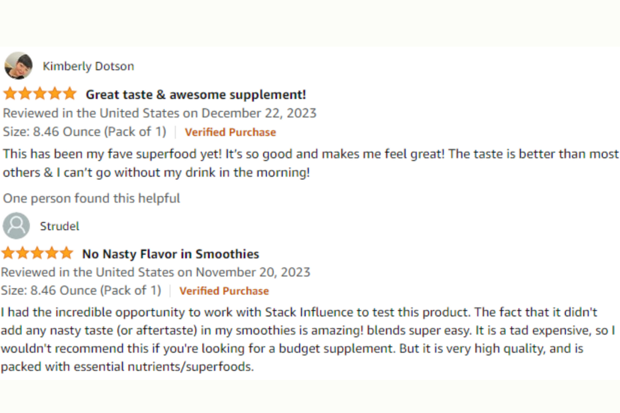Image resolution: width=620 pixels, height=413 pixels.
Task: Open Strudel's reviewer profile name
Action: pos(59,226)
